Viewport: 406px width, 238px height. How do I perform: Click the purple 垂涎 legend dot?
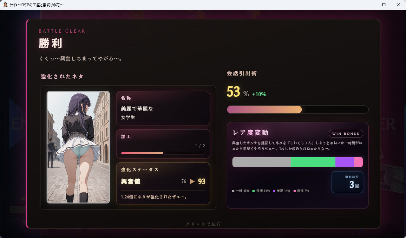coord(274,191)
